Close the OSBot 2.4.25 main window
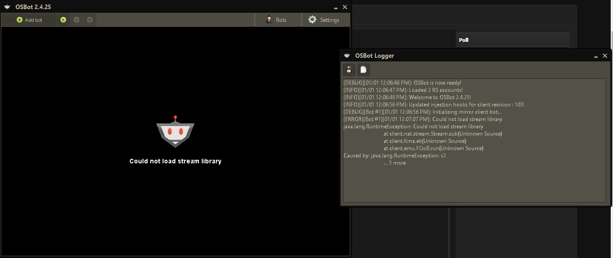The image size is (613, 258). tap(345, 7)
